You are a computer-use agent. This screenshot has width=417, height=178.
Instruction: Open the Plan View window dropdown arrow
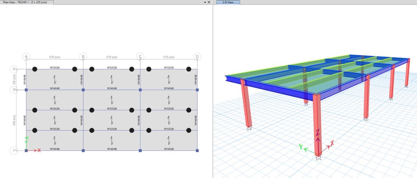(x=205, y=2)
